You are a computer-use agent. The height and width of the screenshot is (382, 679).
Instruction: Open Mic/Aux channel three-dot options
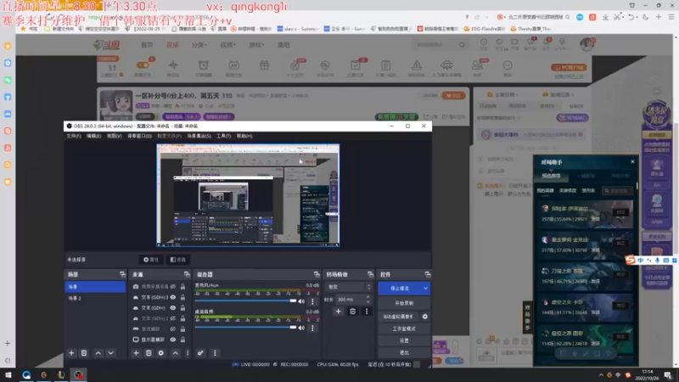click(x=312, y=301)
